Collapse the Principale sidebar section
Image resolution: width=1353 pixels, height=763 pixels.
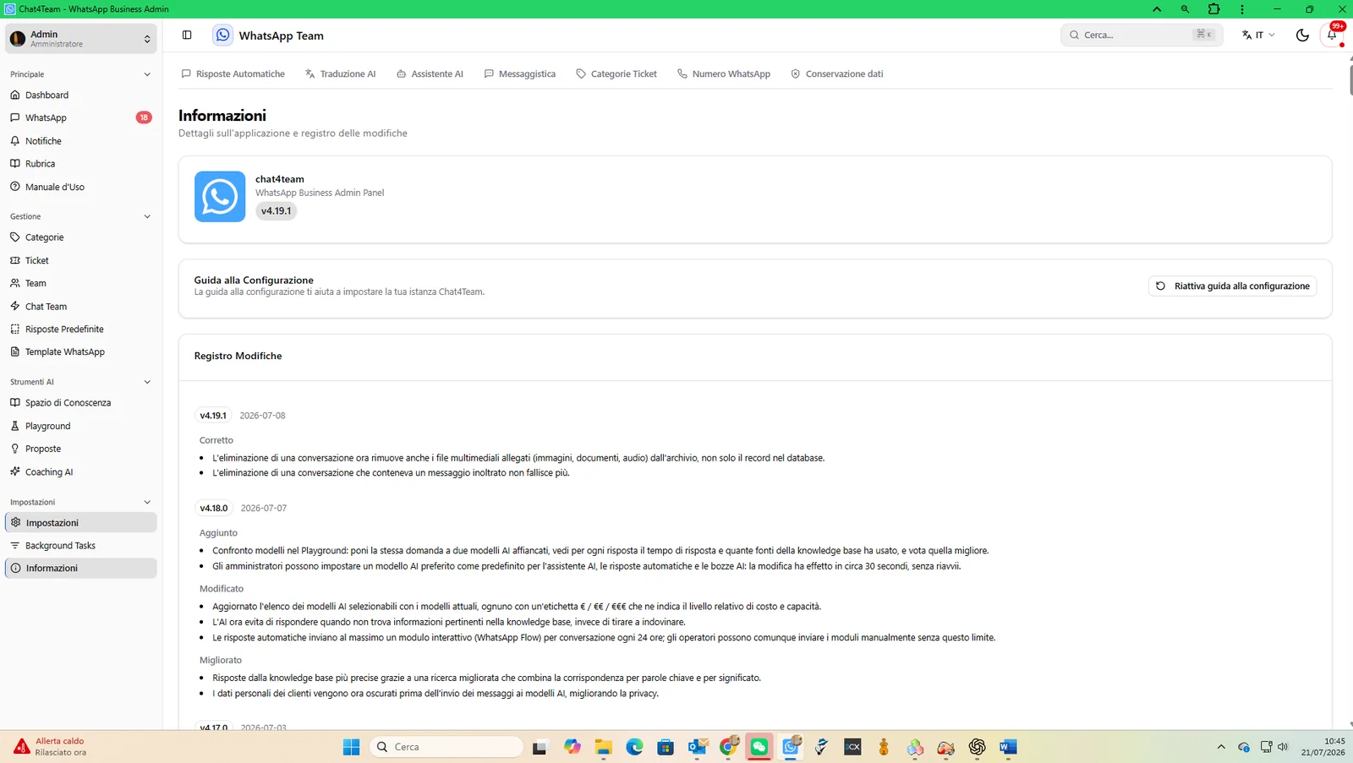80,74
